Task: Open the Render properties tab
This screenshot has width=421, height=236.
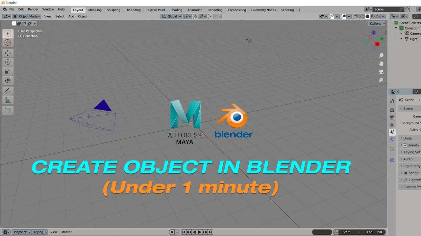Action: pos(392,110)
